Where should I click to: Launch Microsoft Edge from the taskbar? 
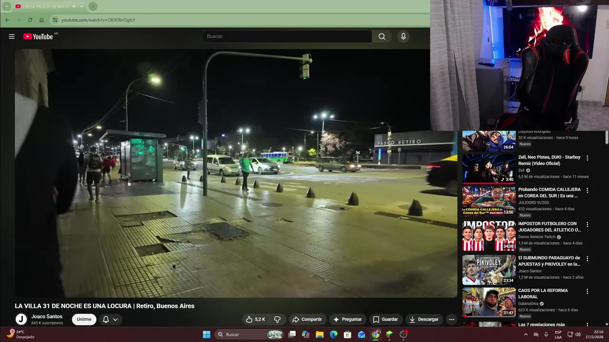(x=334, y=334)
